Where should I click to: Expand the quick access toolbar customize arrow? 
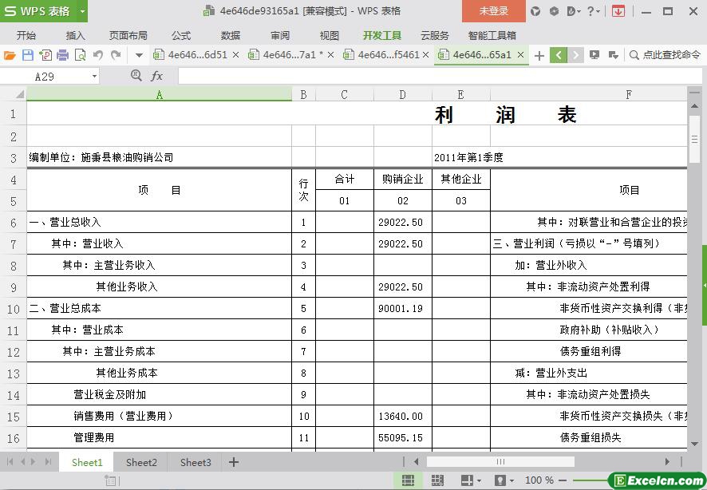point(139,55)
